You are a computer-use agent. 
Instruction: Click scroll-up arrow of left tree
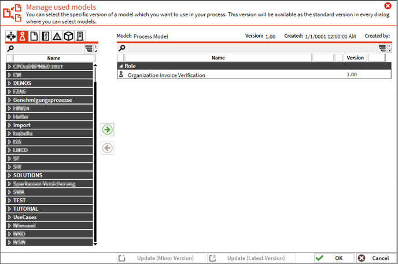[x=95, y=65]
